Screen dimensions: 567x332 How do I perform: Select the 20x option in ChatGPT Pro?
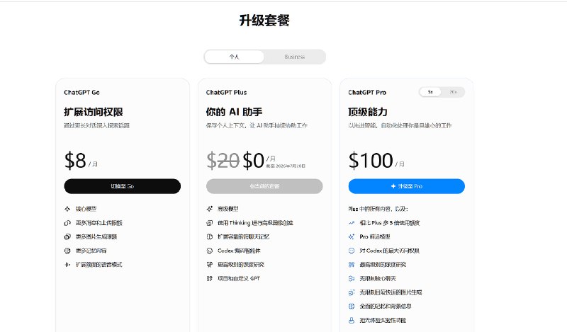coord(453,92)
